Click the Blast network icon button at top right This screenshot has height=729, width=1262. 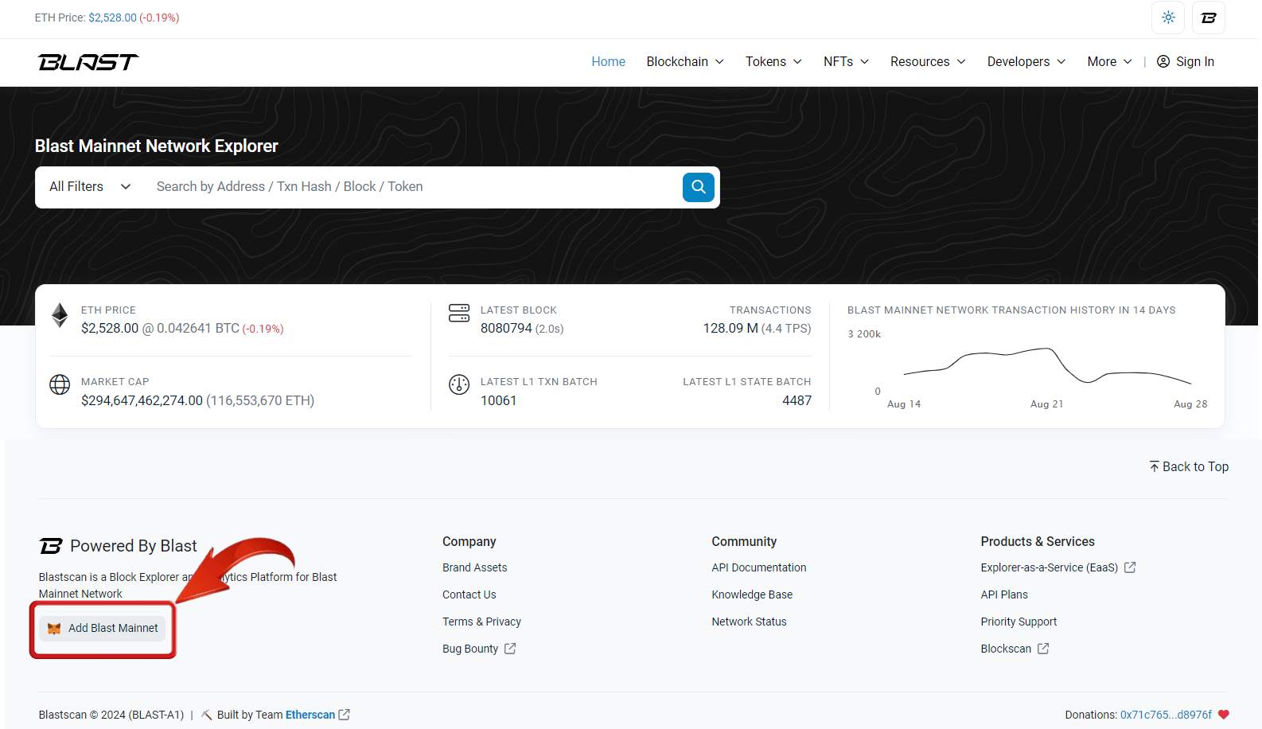(x=1209, y=18)
